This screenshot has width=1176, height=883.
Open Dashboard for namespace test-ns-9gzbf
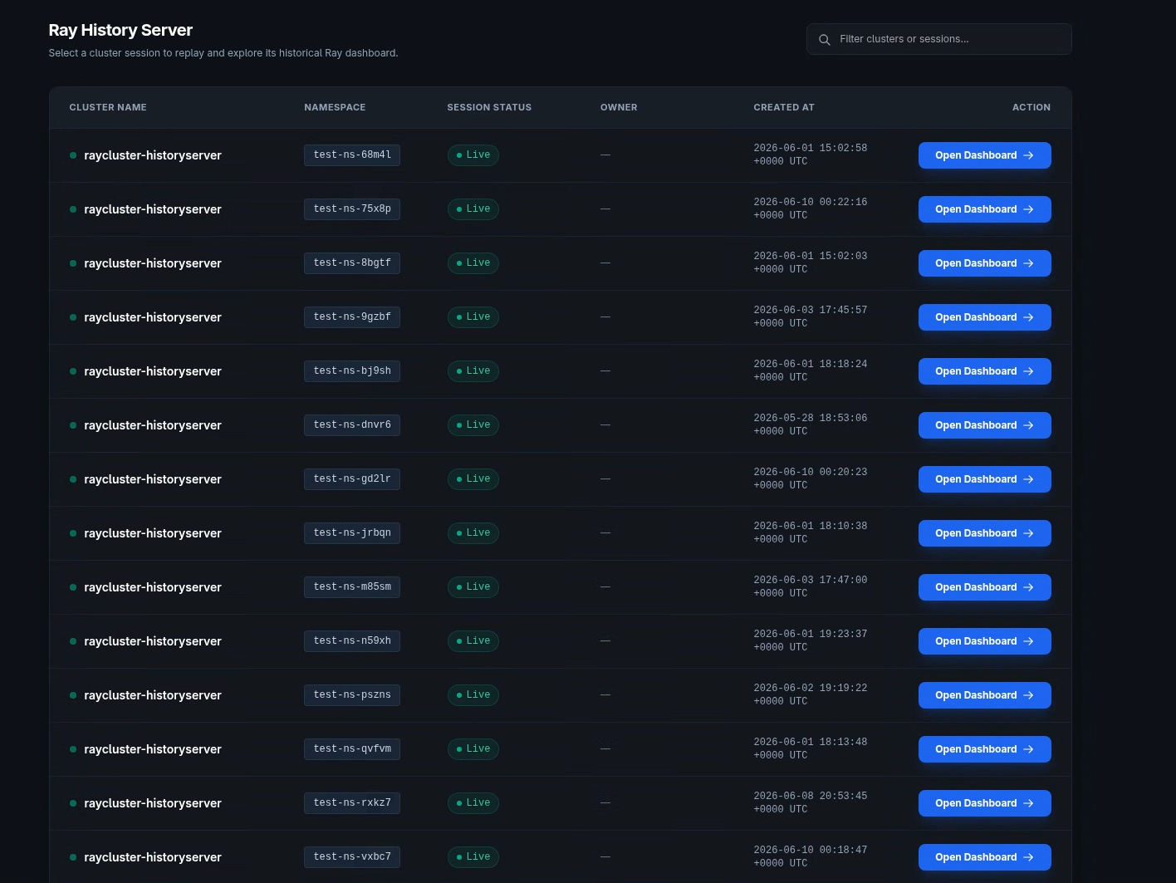(984, 317)
